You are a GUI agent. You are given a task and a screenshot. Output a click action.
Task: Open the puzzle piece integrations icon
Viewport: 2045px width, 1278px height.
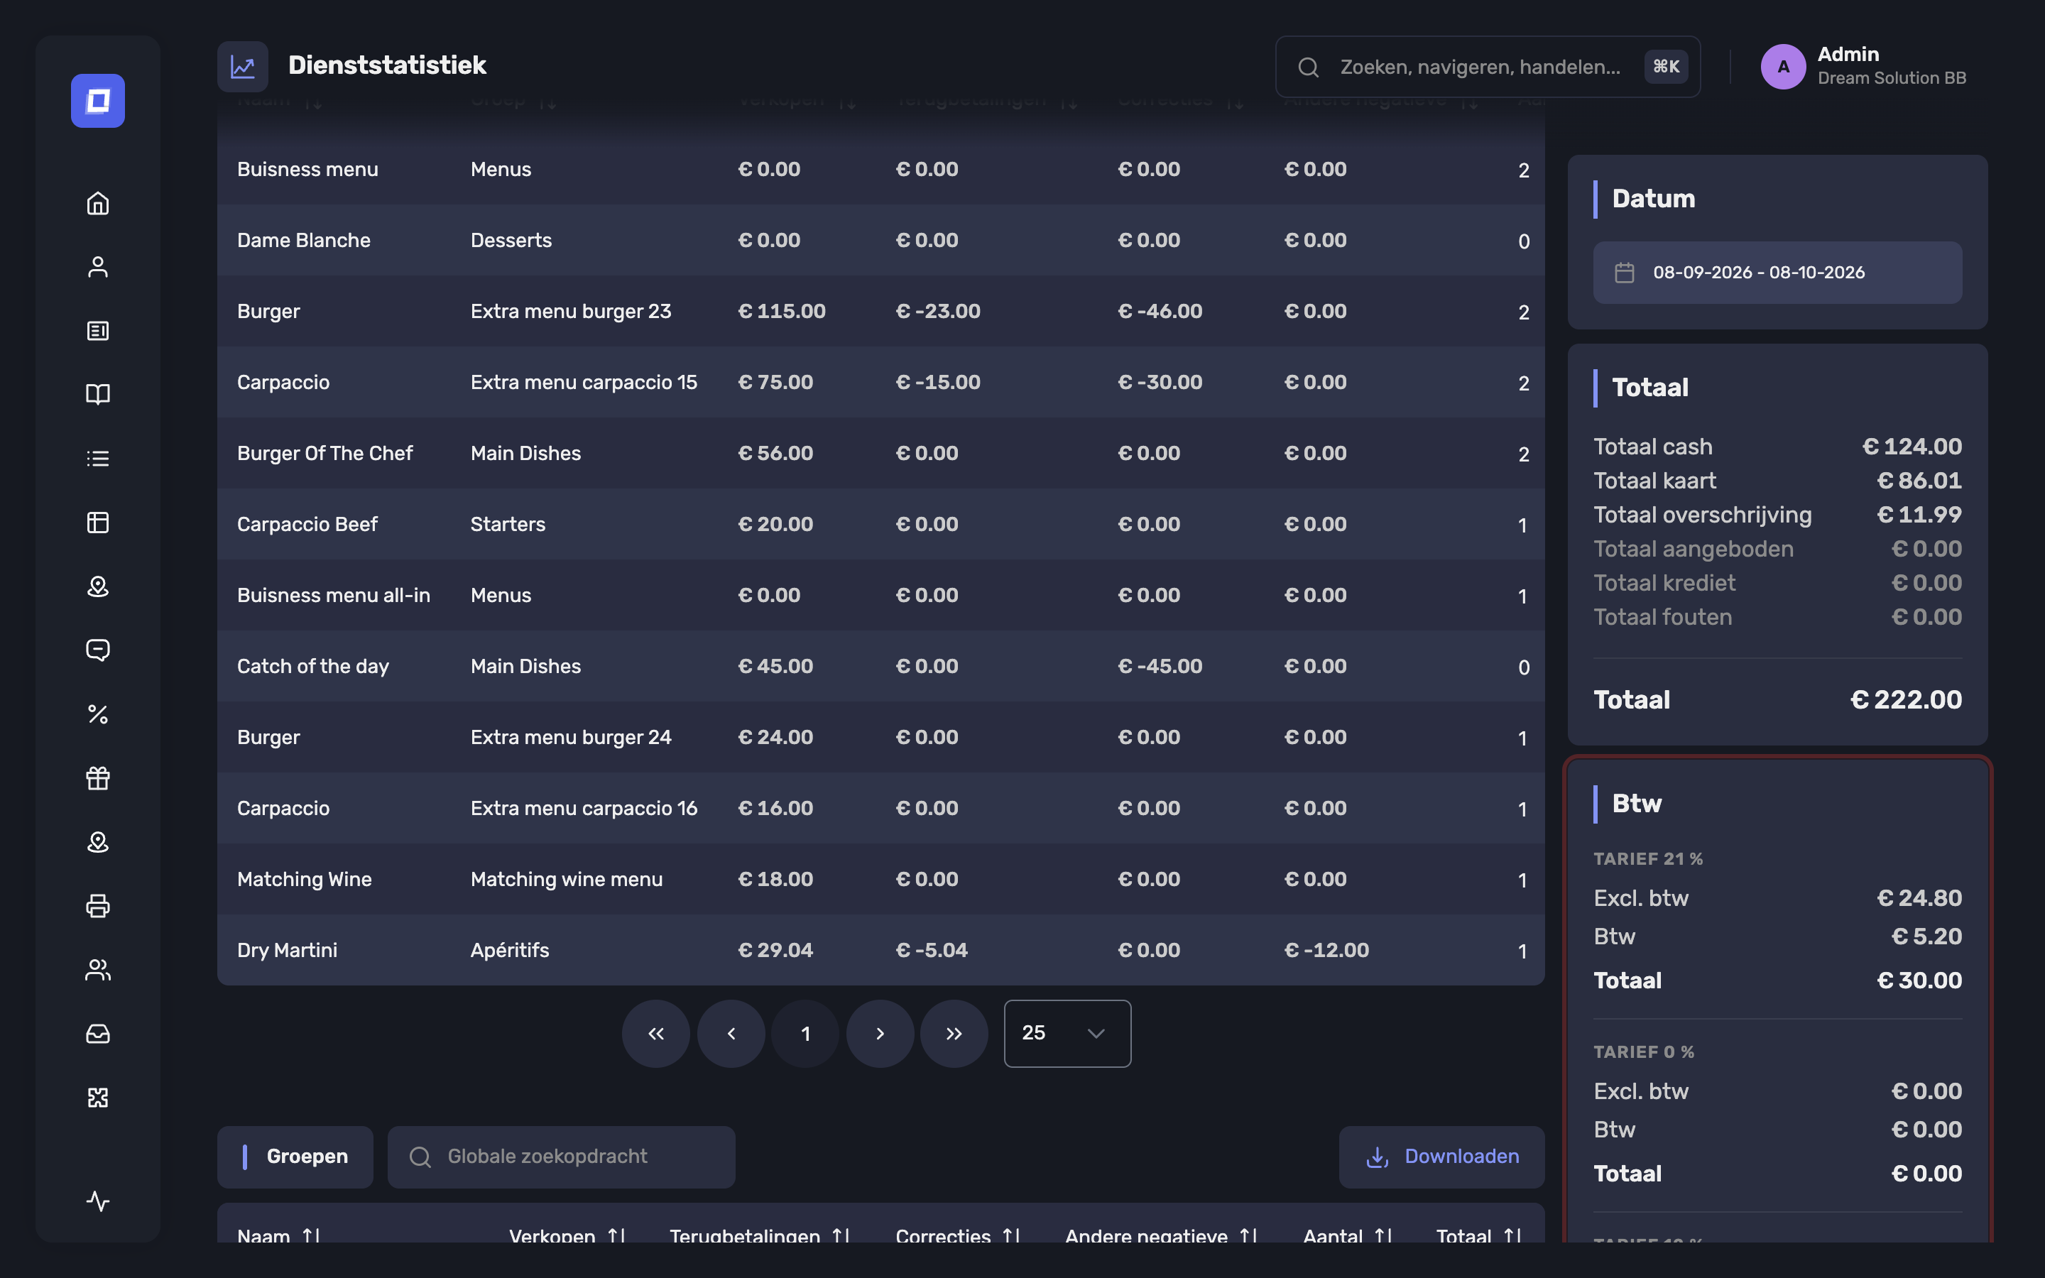pos(98,1097)
